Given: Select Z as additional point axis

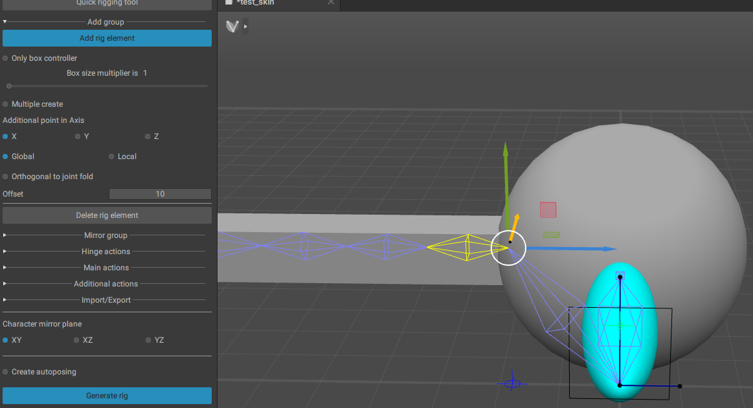Looking at the screenshot, I should point(148,136).
